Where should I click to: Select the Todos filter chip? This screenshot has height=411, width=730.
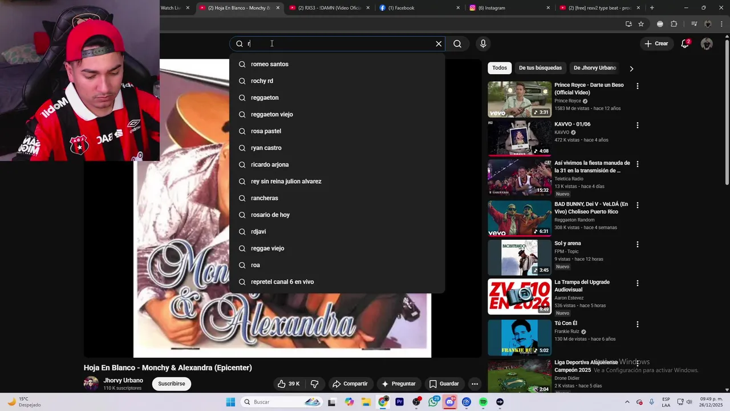point(500,68)
